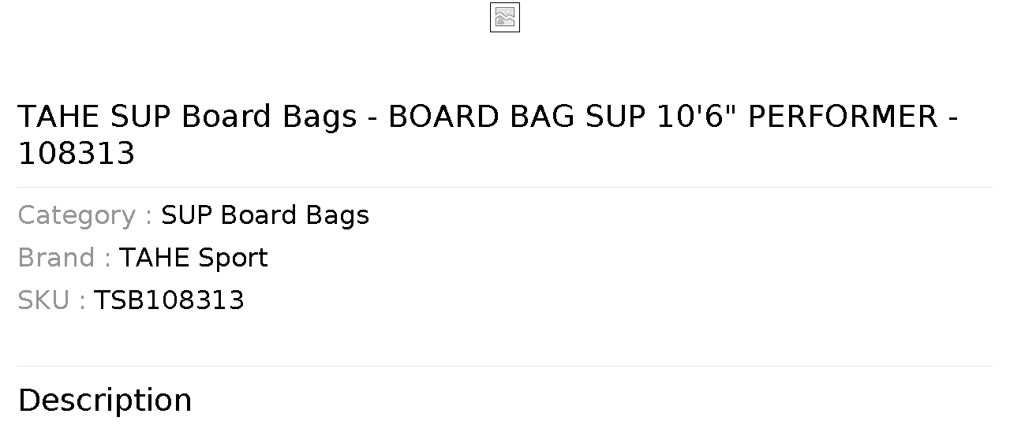Screen dimensions: 1010x436
Task: Open the TAHE Sport brand link
Action: 193,258
